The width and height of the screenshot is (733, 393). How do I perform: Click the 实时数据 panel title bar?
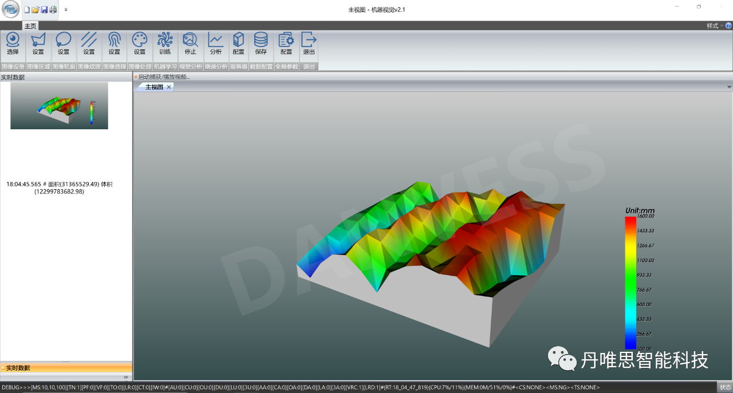tap(66, 77)
